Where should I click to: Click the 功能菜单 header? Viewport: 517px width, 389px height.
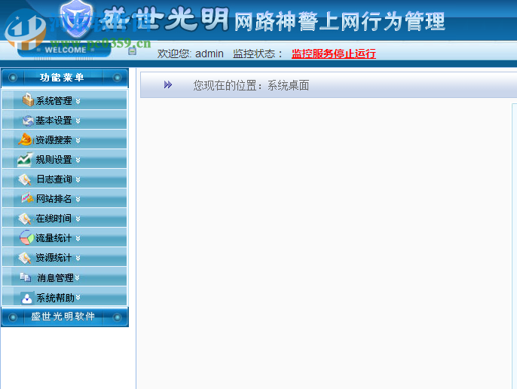65,78
